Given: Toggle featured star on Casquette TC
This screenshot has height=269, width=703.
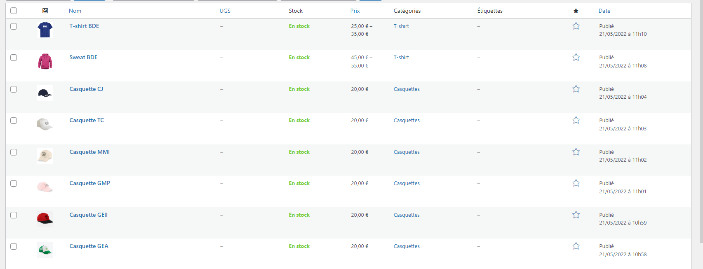Looking at the screenshot, I should pyautogui.click(x=576, y=121).
